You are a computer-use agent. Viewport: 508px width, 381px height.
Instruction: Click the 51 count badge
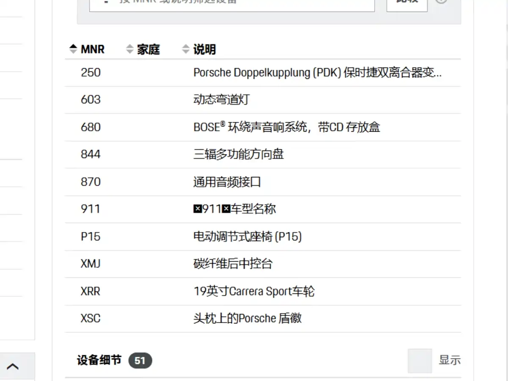tap(140, 361)
